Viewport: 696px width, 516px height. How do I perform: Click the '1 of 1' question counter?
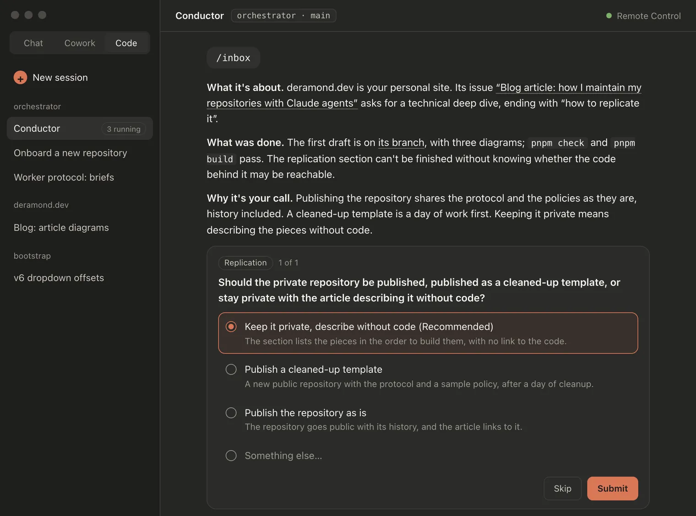288,263
